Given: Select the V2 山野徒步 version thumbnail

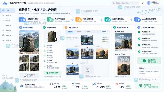Looking at the screenshot, I should coord(73,53).
